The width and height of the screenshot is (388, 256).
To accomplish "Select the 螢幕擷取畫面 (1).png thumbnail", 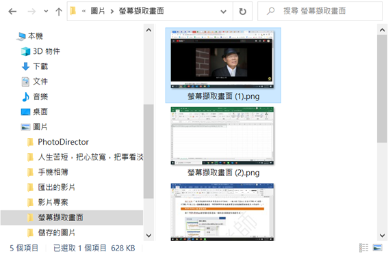I will click(x=222, y=59).
